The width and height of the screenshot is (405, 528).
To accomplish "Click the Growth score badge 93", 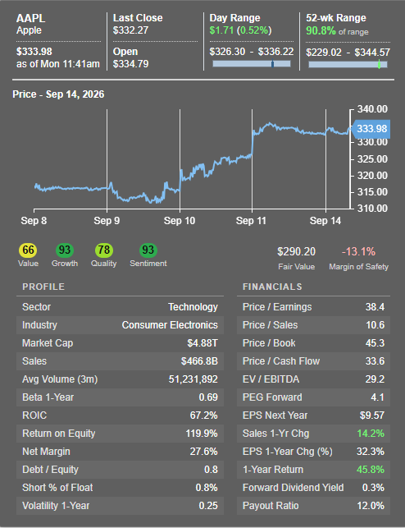I will tap(65, 250).
